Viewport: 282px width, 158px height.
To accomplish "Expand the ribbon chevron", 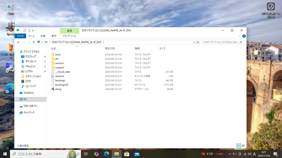I will 239,36.
